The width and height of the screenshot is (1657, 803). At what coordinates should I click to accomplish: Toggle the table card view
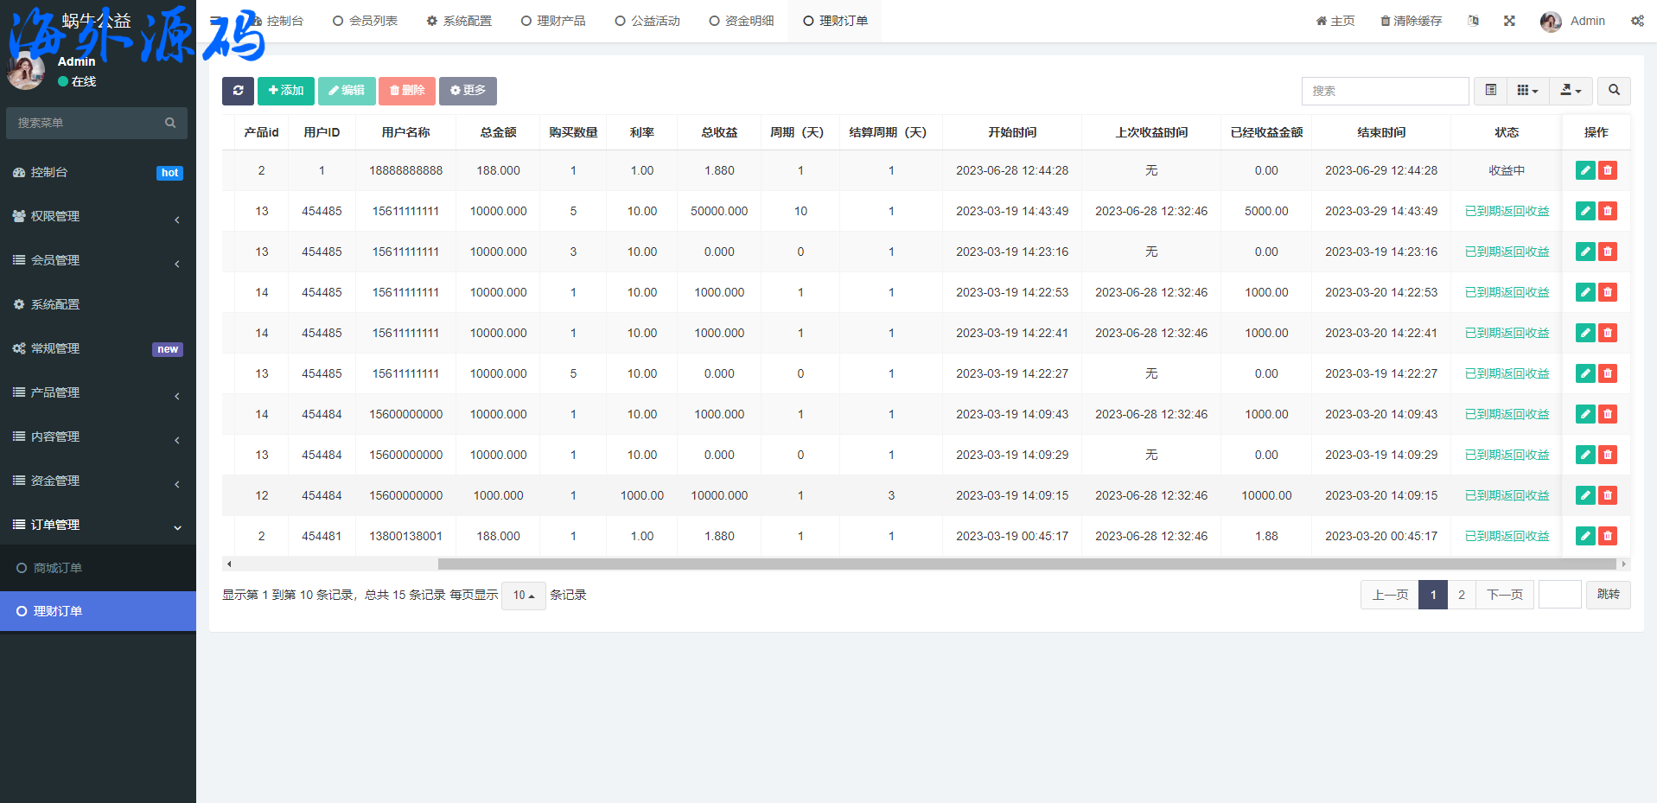tap(1490, 91)
